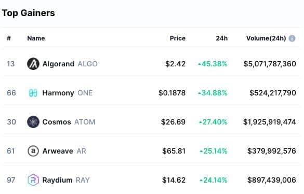The image size is (304, 194).
Task: Click the Algorand coin logo icon
Action: pyautogui.click(x=33, y=64)
